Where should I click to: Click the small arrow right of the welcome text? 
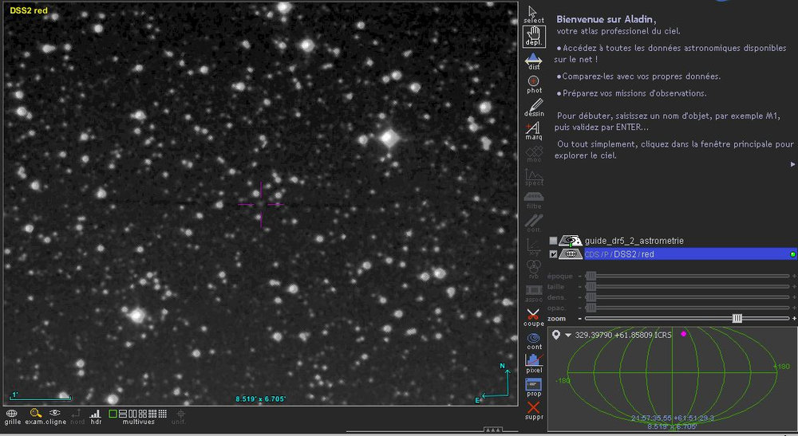[x=792, y=164]
